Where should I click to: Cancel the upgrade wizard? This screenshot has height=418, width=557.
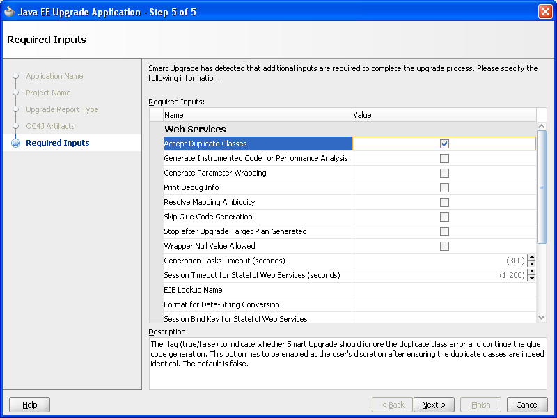527,405
